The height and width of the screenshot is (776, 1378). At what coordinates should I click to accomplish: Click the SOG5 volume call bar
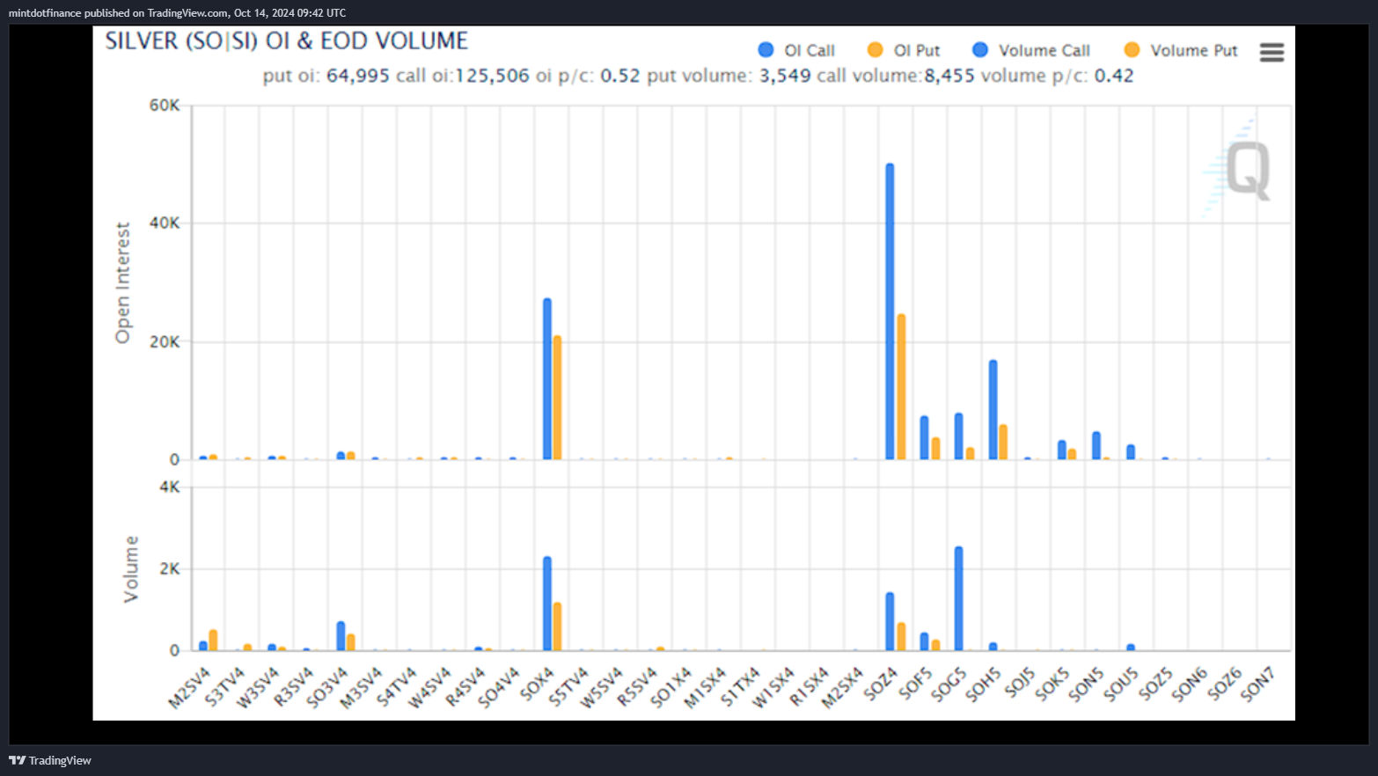tap(958, 598)
